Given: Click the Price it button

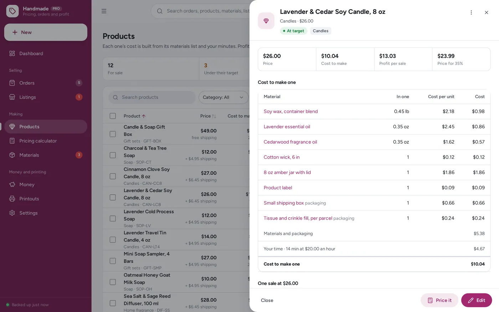Looking at the screenshot, I should pyautogui.click(x=439, y=300).
